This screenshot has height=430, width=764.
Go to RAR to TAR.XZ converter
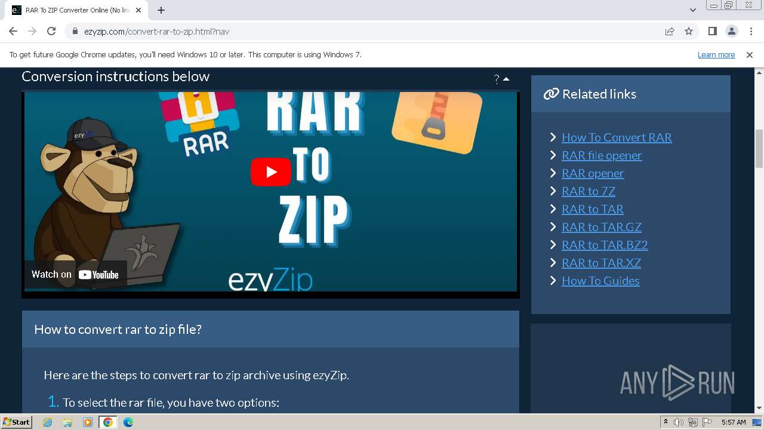point(601,263)
